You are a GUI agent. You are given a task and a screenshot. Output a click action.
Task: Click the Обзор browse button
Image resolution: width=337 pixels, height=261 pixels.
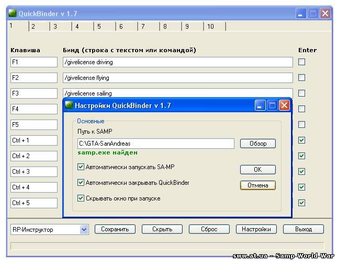click(257, 144)
